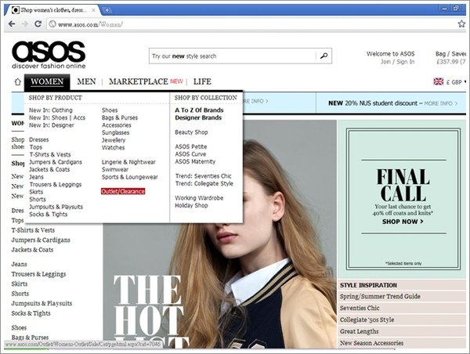Open Holiday Shop collection

(191, 205)
